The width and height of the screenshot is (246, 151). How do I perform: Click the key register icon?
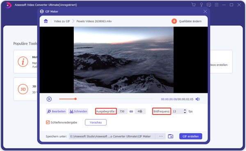(x=201, y=5)
